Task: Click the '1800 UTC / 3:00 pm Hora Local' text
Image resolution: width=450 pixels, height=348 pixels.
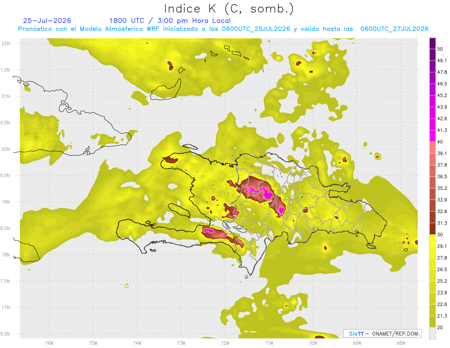Action: pos(170,21)
